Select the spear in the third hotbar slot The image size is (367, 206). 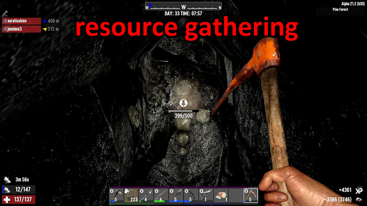(x=146, y=195)
